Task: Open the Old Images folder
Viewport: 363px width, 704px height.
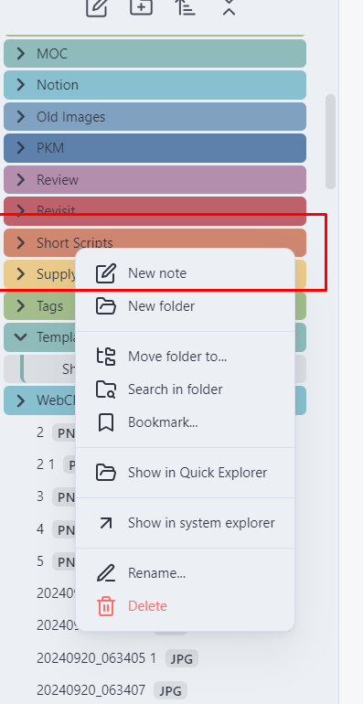Action: point(155,117)
